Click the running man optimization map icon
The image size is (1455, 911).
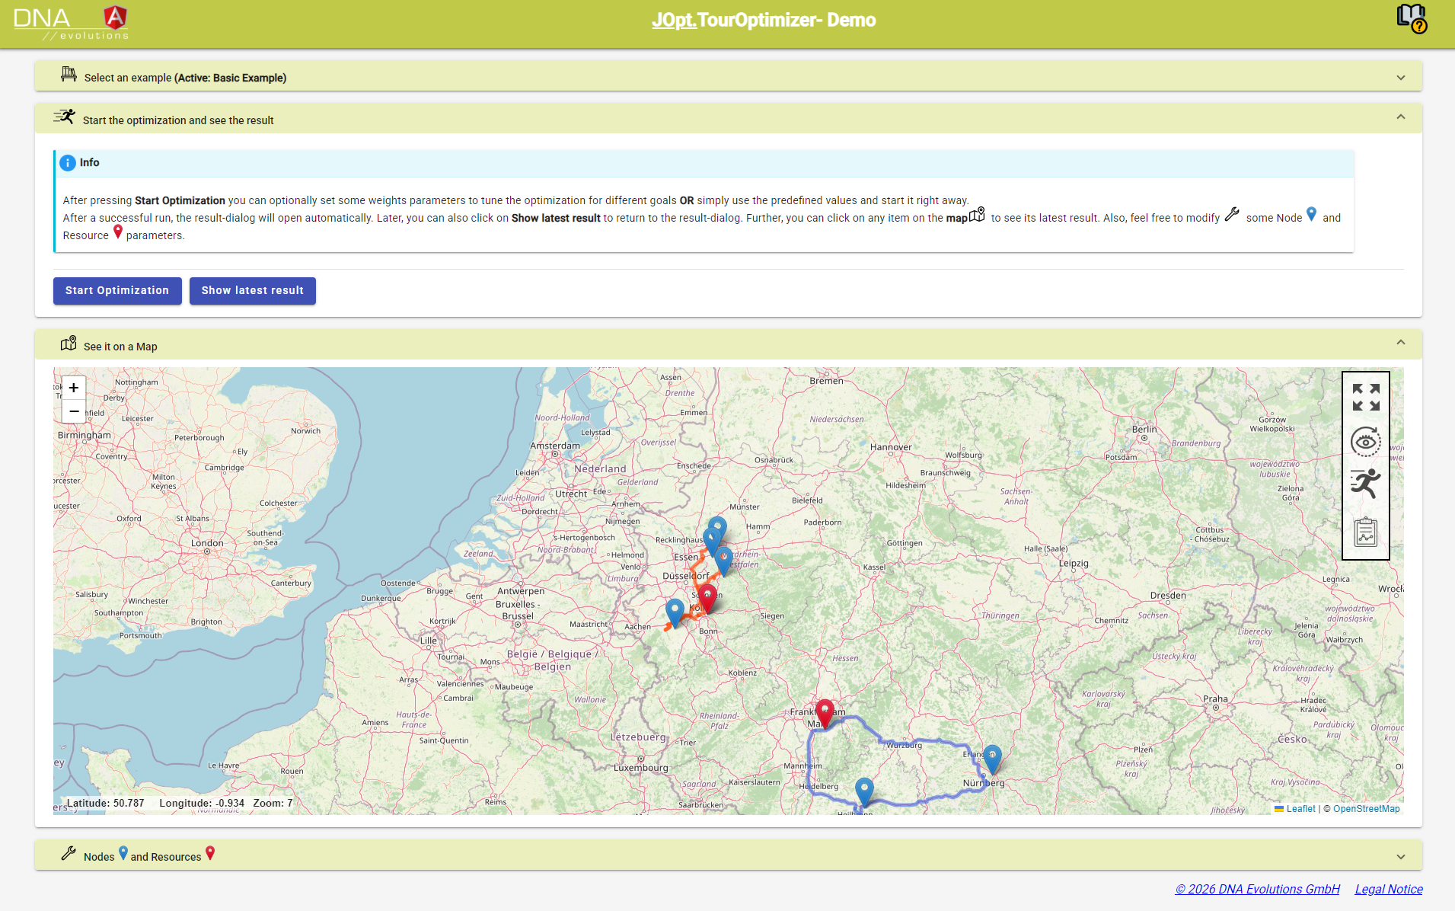(x=1365, y=484)
